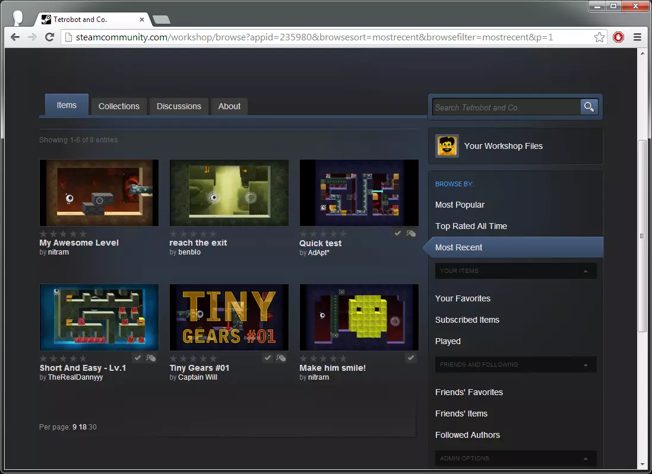Screen dimensions: 652x474
Task: Click the page vertical scrollbar thumb
Action: point(642,236)
